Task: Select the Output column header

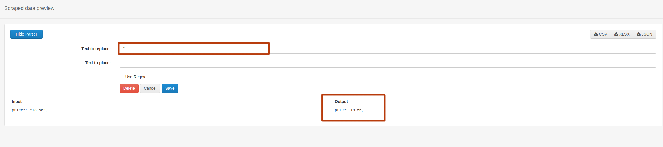Action: click(341, 101)
